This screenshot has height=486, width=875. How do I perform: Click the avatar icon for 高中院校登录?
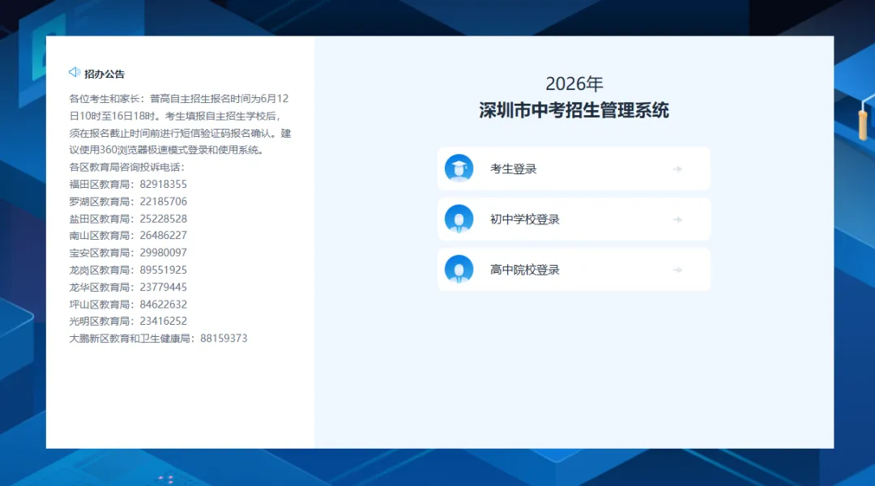pos(459,270)
